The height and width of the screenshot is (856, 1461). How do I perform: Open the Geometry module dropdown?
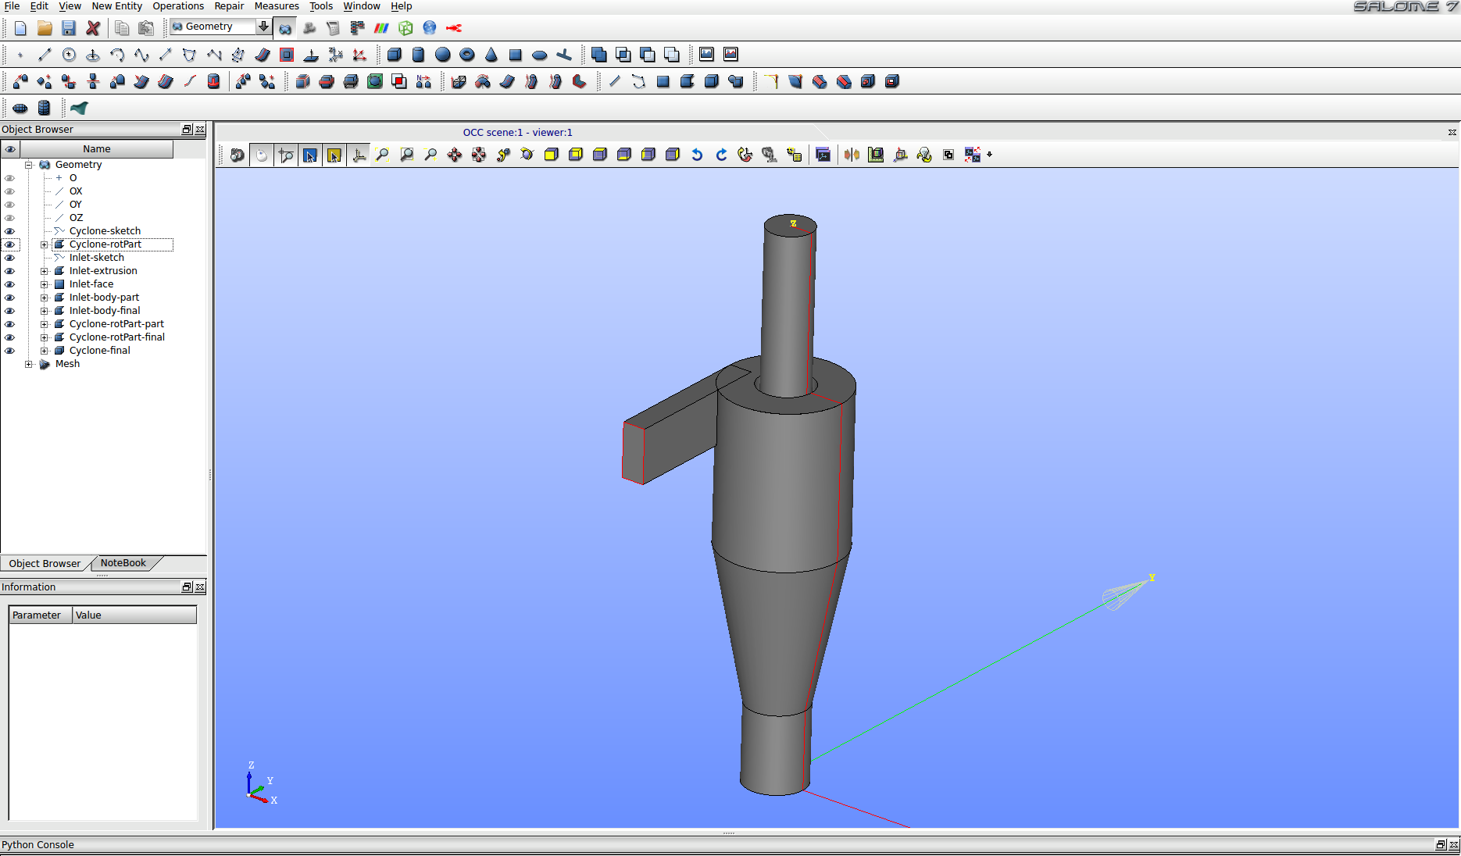263,27
